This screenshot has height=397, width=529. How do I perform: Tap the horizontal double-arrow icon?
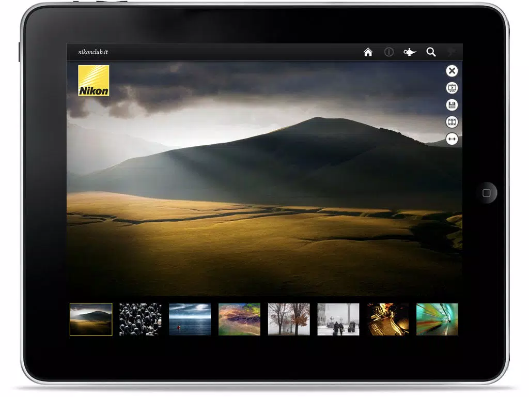point(452,139)
